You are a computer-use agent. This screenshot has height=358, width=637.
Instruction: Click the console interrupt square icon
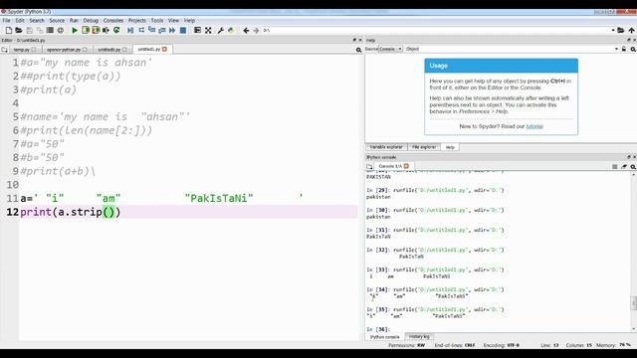pyautogui.click(x=615, y=166)
